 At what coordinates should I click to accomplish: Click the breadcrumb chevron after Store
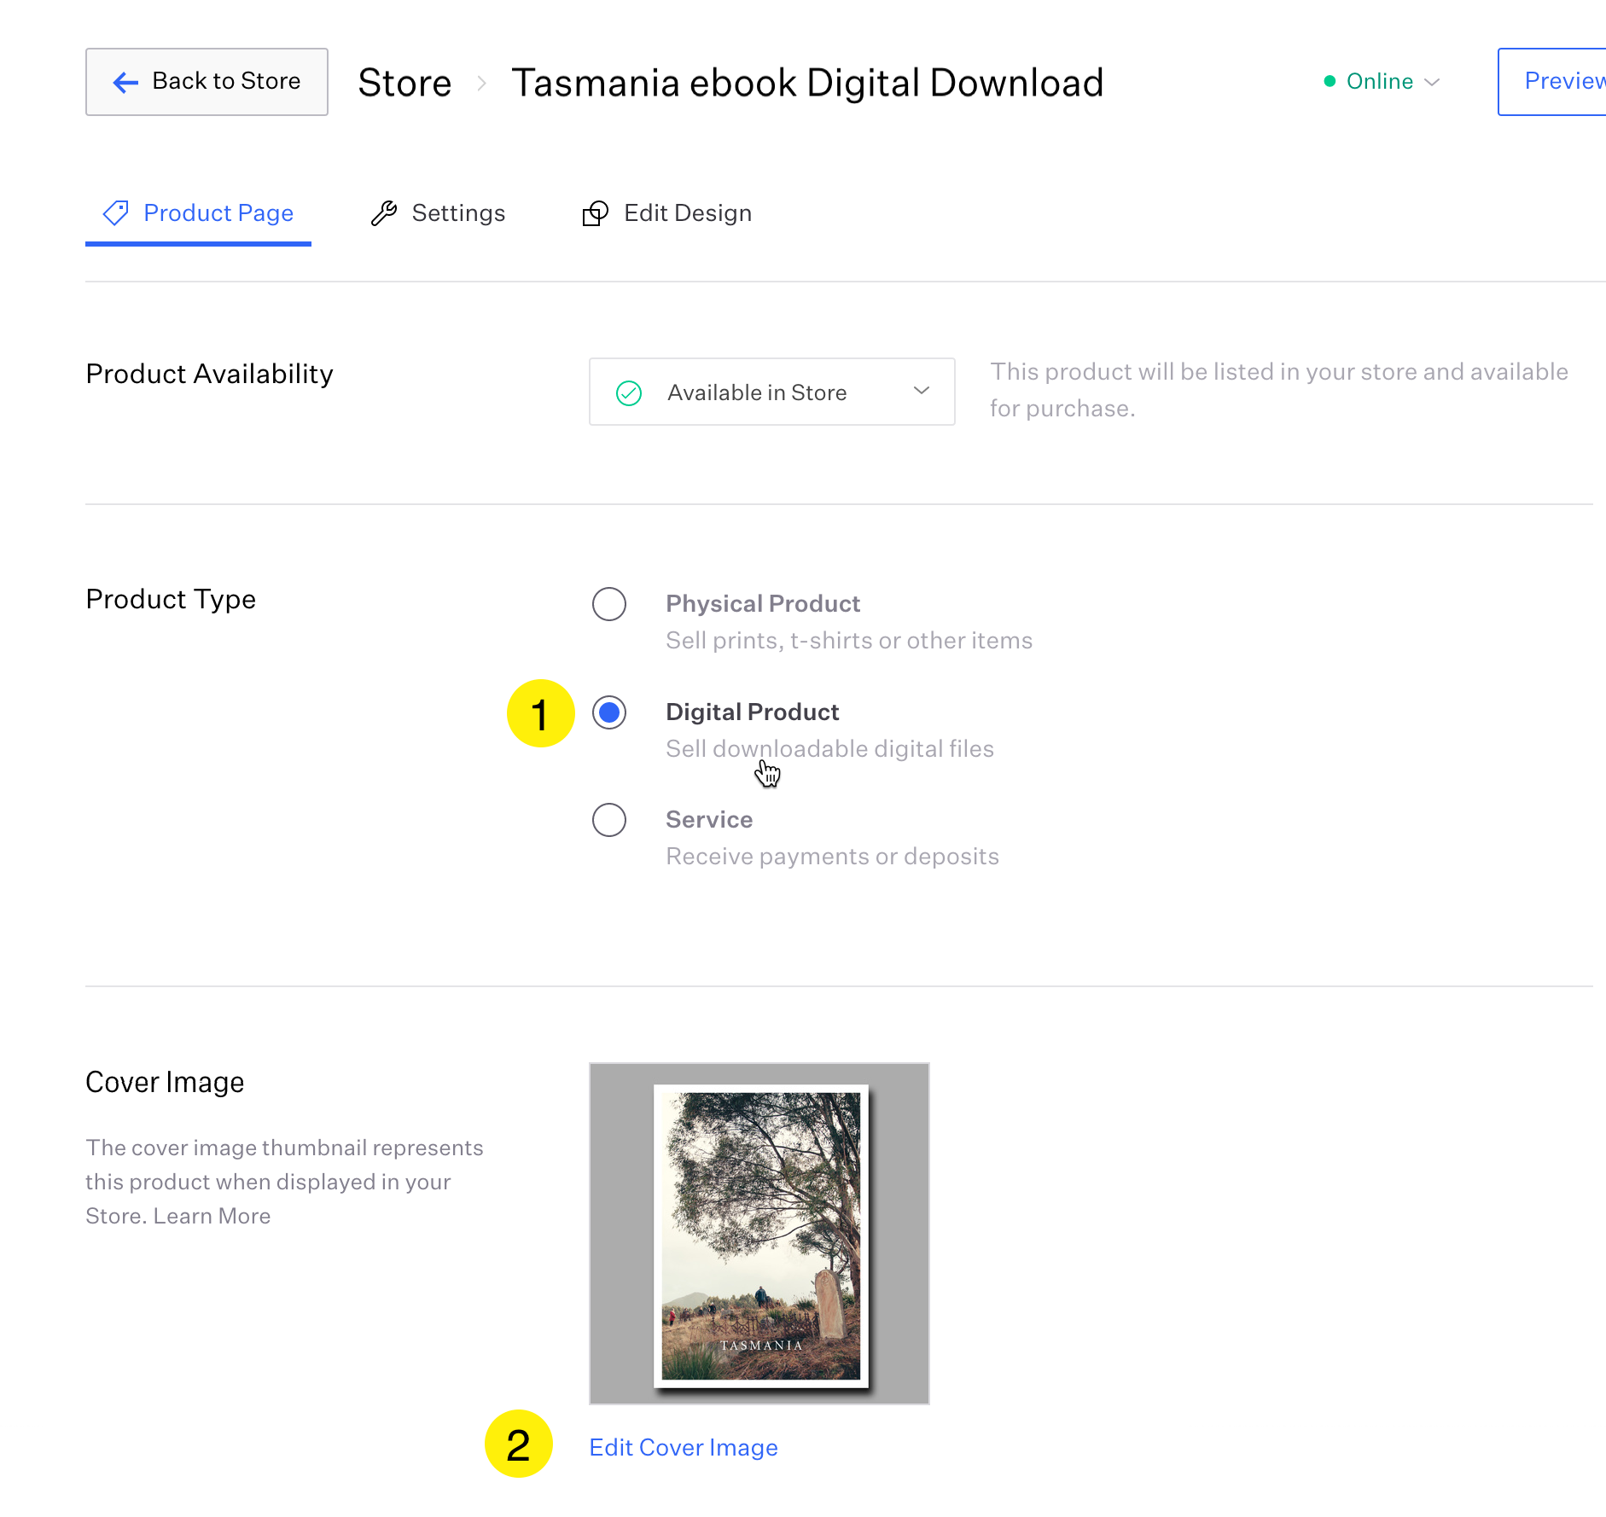(482, 84)
